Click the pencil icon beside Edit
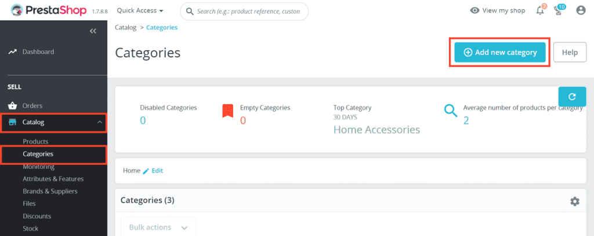The image size is (594, 236). (x=146, y=171)
